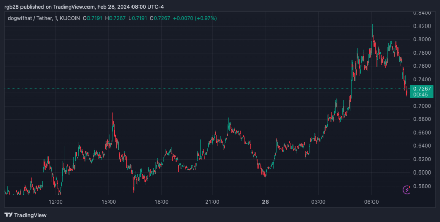The width and height of the screenshot is (440, 222).
Task: Click the 15:00 time axis label
Action: coord(108,202)
